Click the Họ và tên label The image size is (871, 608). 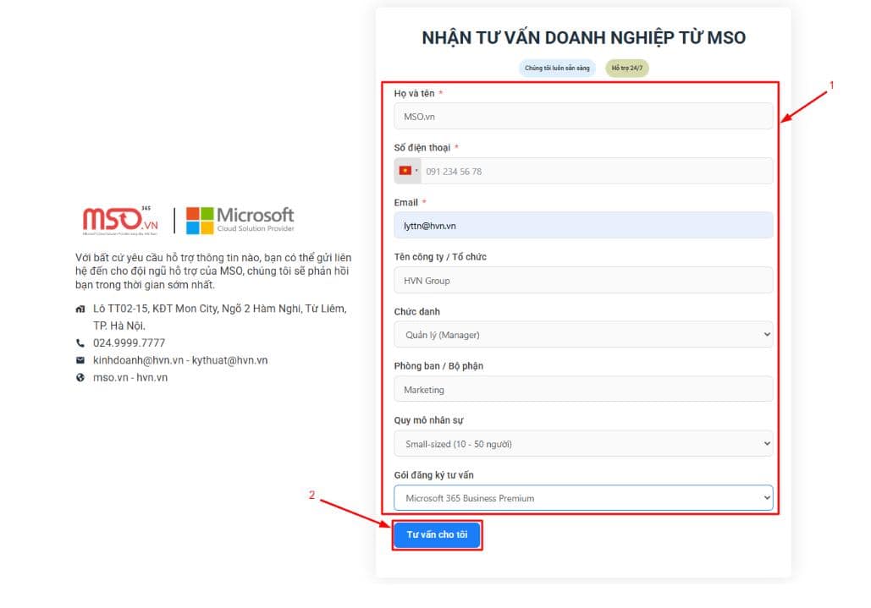click(x=415, y=93)
